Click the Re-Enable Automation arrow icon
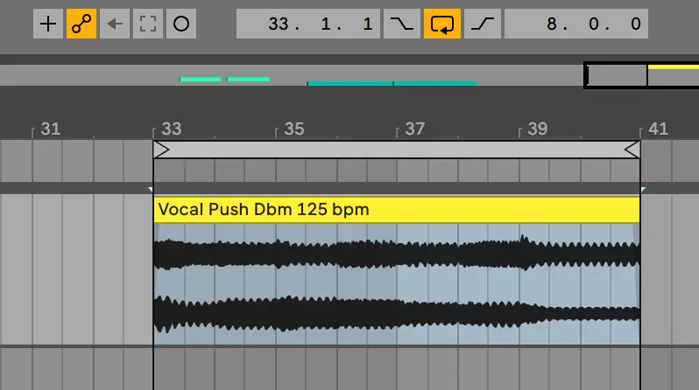Viewport: 699px width, 390px height. (x=114, y=24)
